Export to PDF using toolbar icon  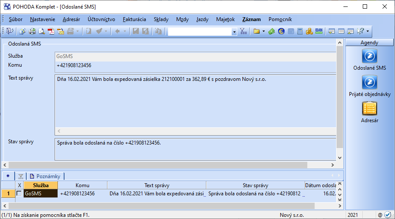[51, 31]
